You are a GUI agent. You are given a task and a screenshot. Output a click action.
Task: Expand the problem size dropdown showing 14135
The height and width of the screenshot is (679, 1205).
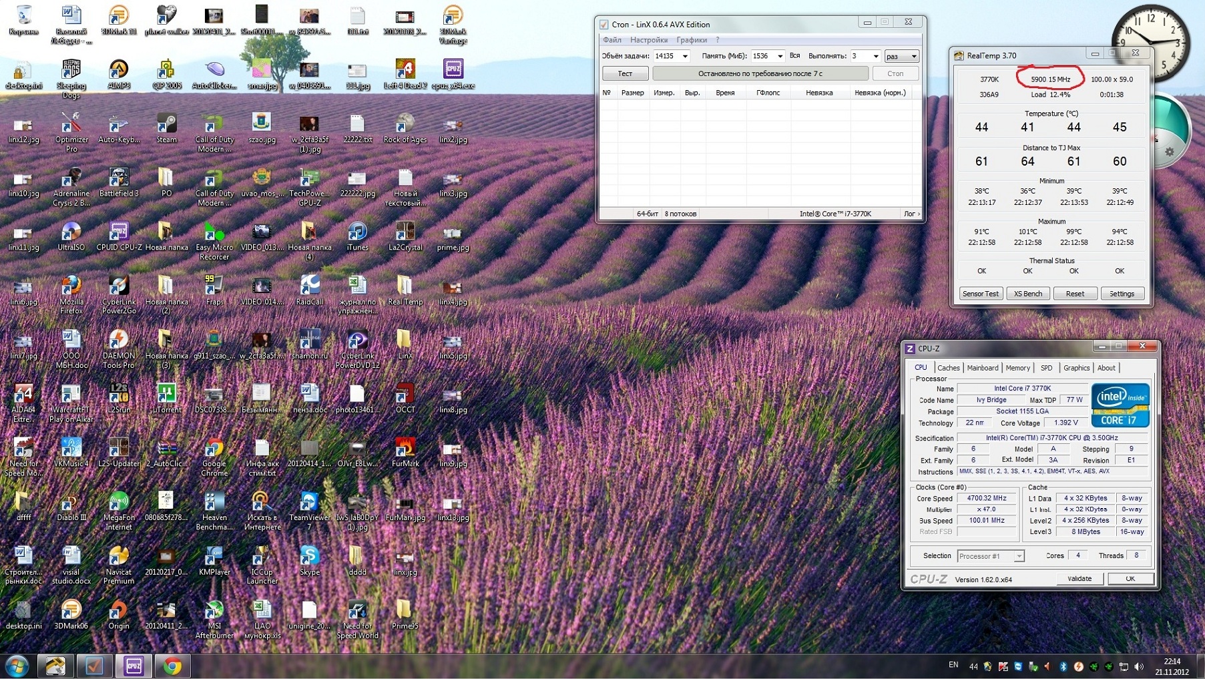684,56
